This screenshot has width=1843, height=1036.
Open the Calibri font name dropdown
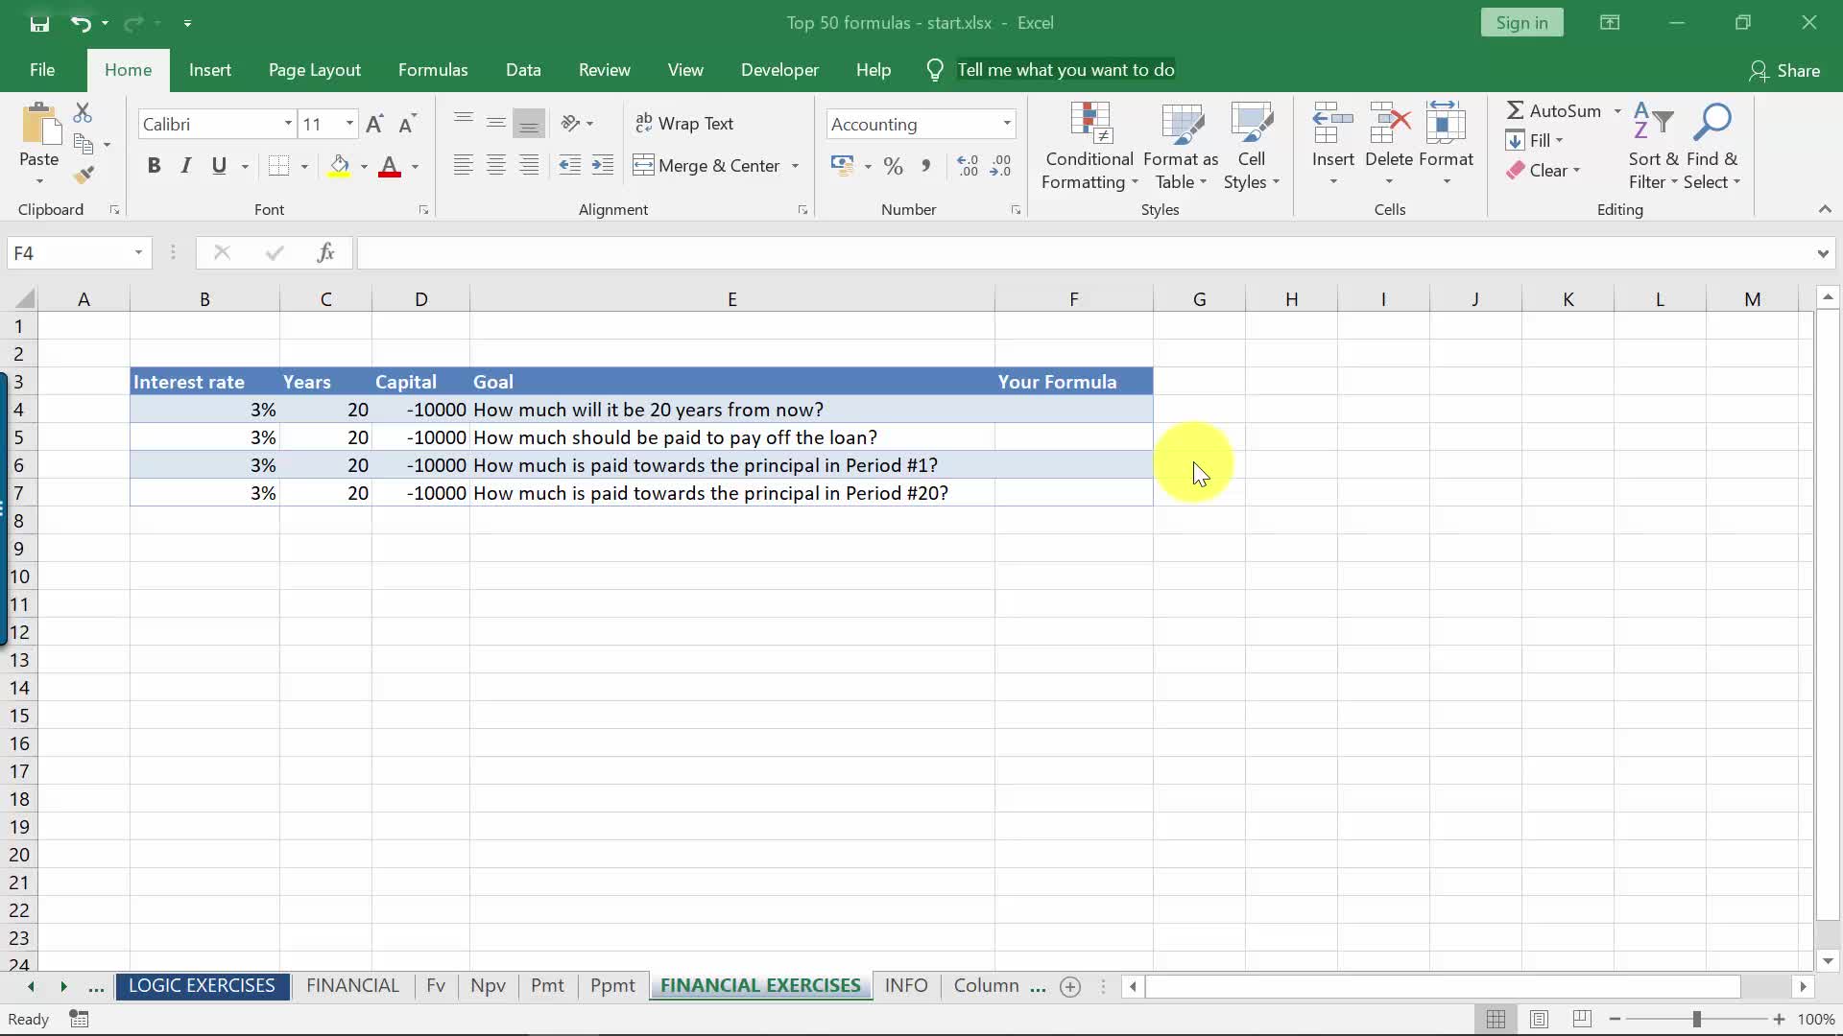(287, 124)
